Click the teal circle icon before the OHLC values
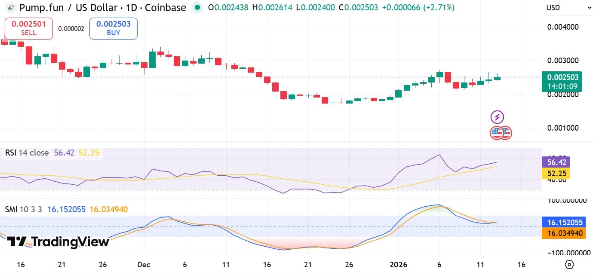 (x=197, y=7)
